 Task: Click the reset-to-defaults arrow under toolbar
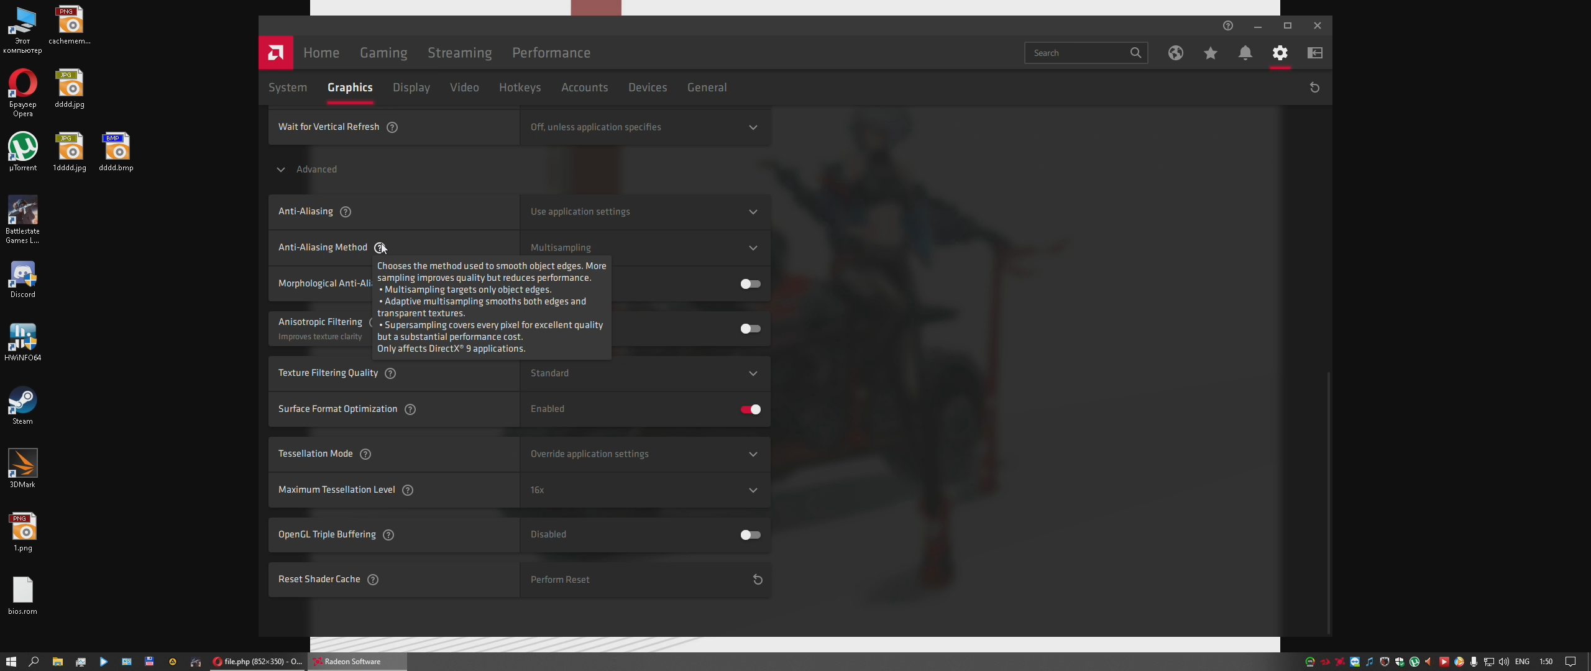pyautogui.click(x=1314, y=88)
